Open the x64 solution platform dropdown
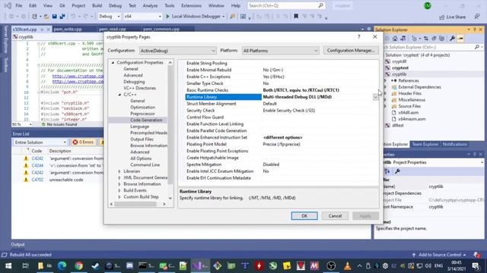The height and width of the screenshot is (273, 487). coord(142,17)
